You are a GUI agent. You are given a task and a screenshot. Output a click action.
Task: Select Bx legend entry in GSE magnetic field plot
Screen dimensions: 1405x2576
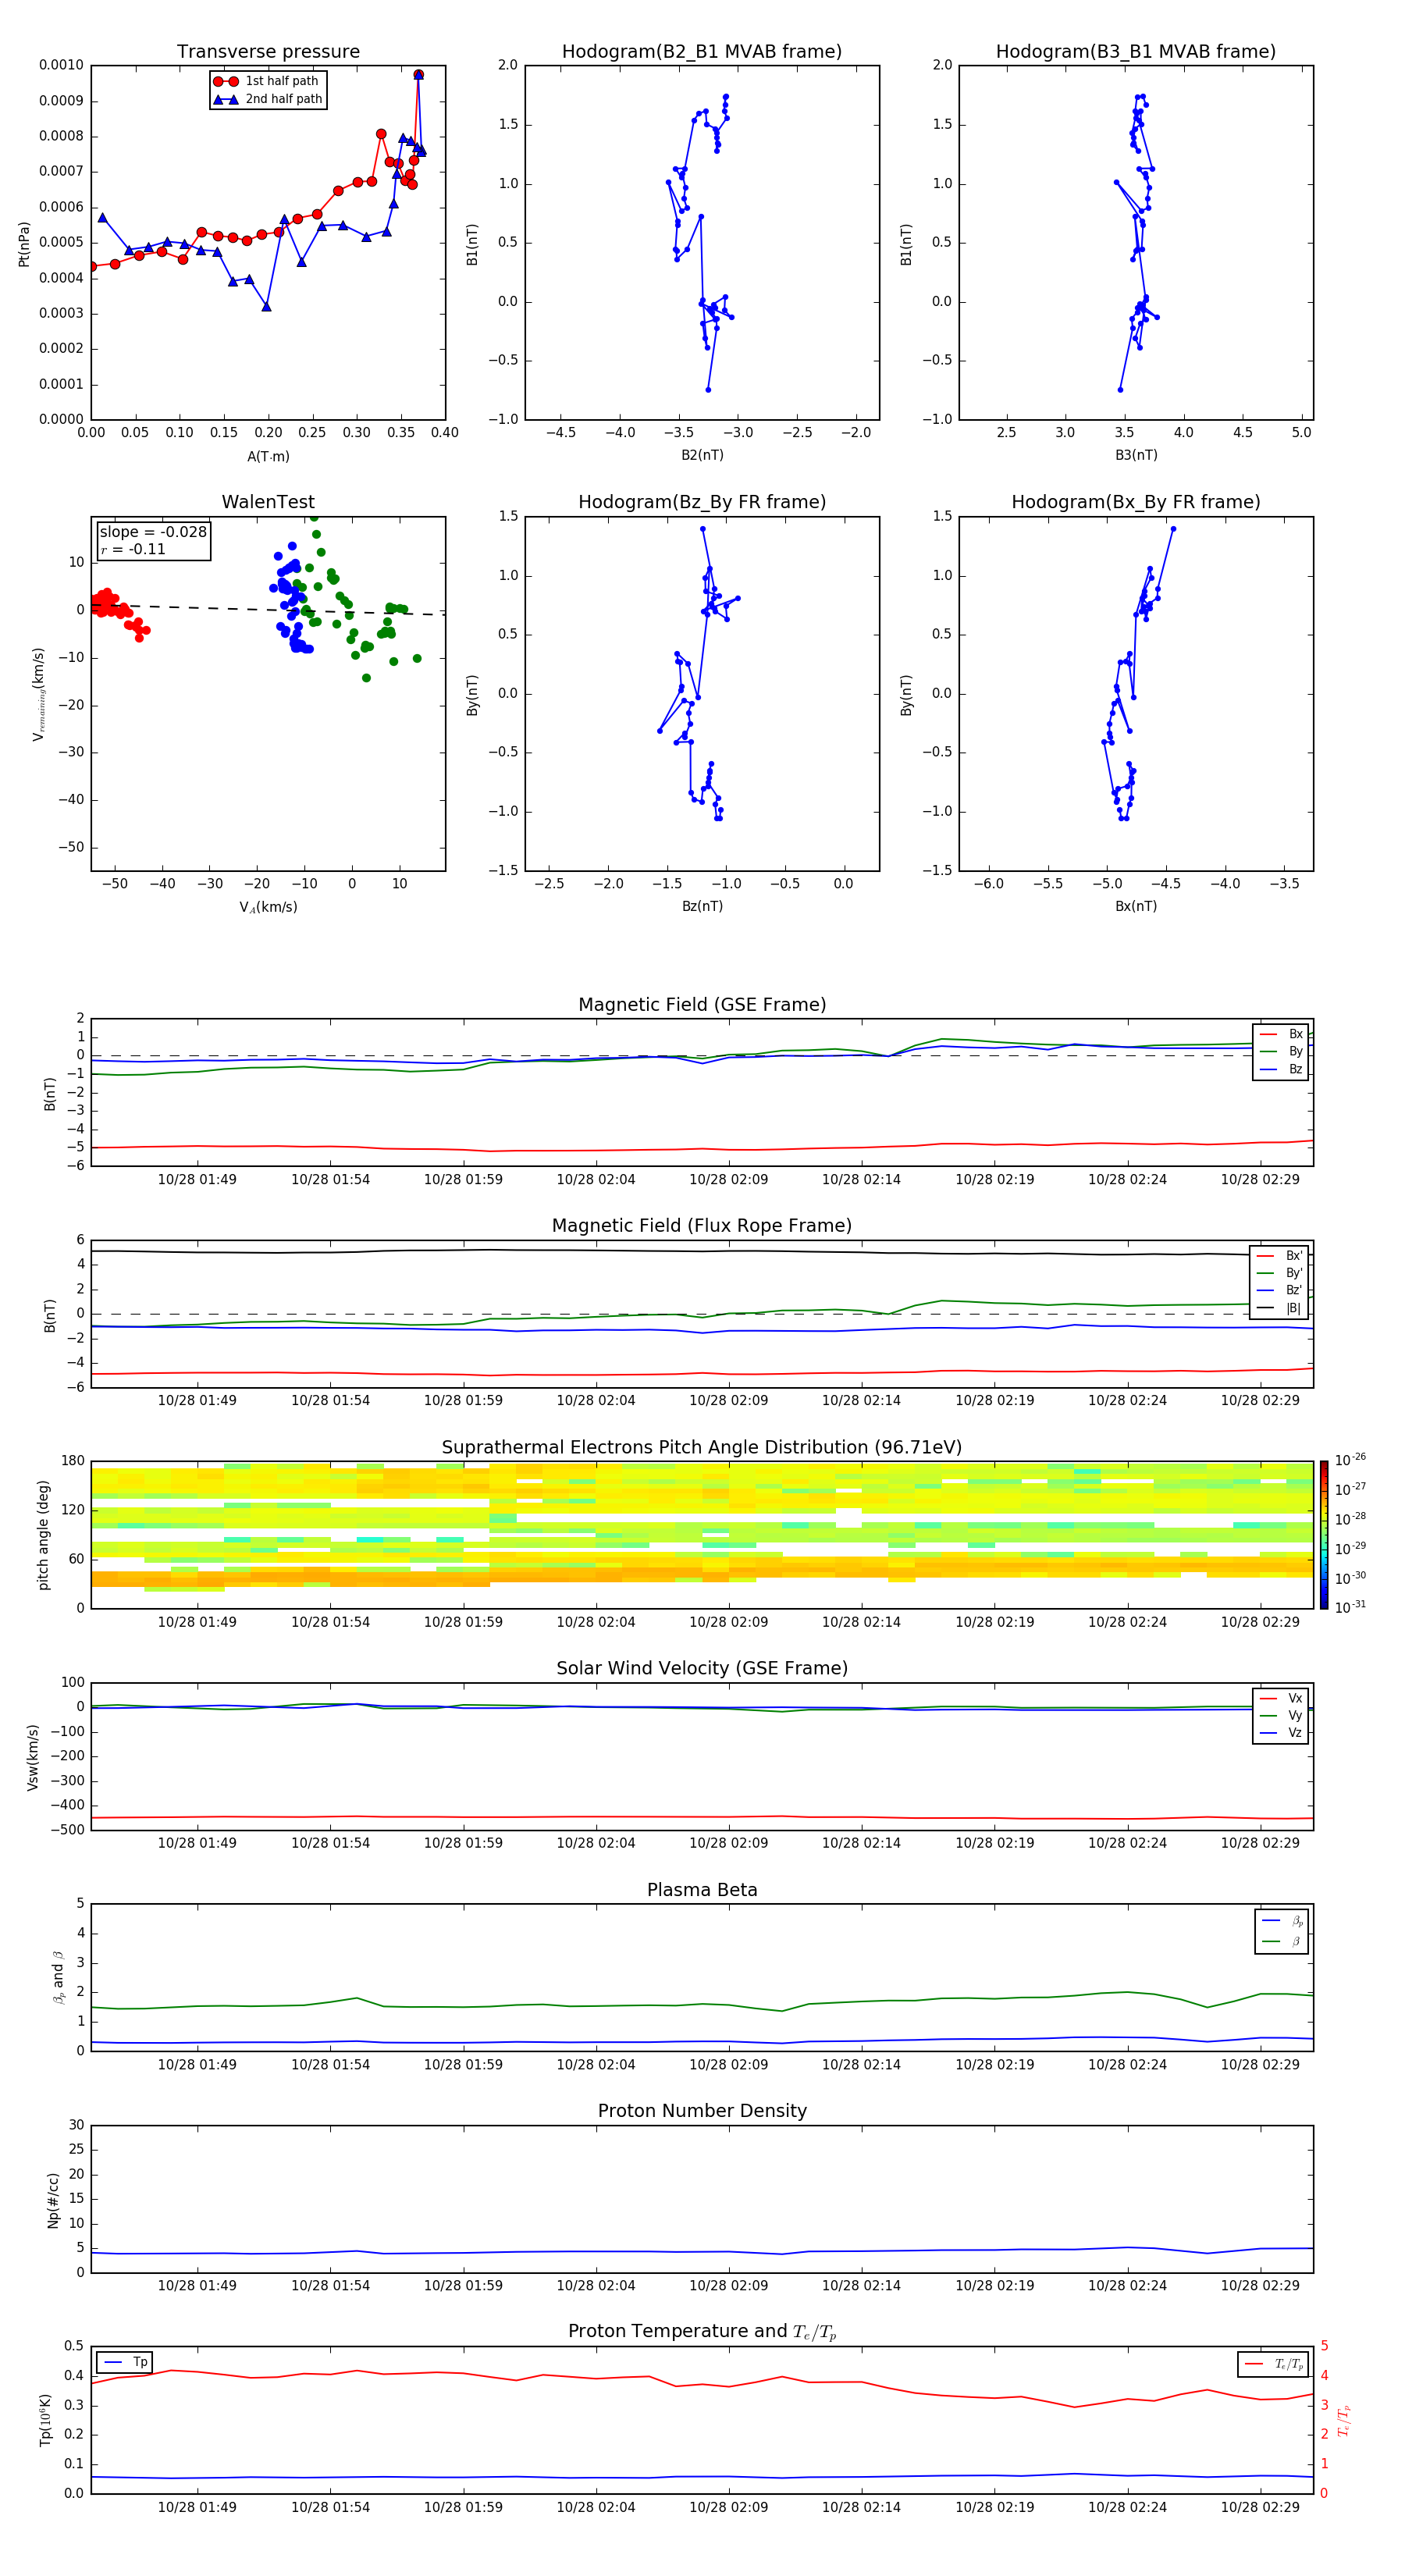pos(1281,1034)
